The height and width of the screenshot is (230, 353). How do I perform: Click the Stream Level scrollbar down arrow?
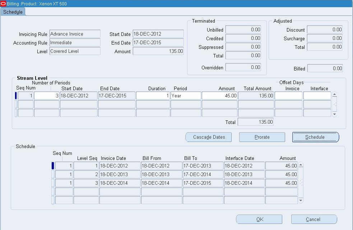pyautogui.click(x=334, y=114)
